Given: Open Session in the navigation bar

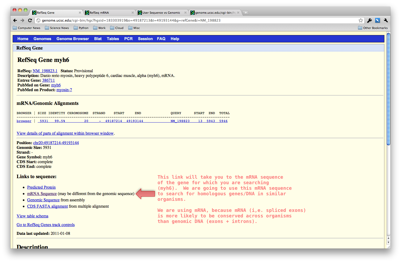Looking at the screenshot, I should coord(145,39).
